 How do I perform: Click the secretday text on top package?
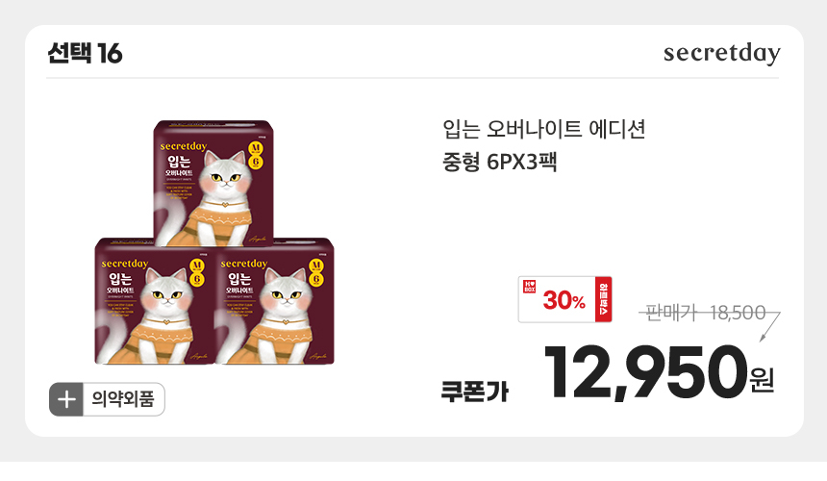point(184,146)
